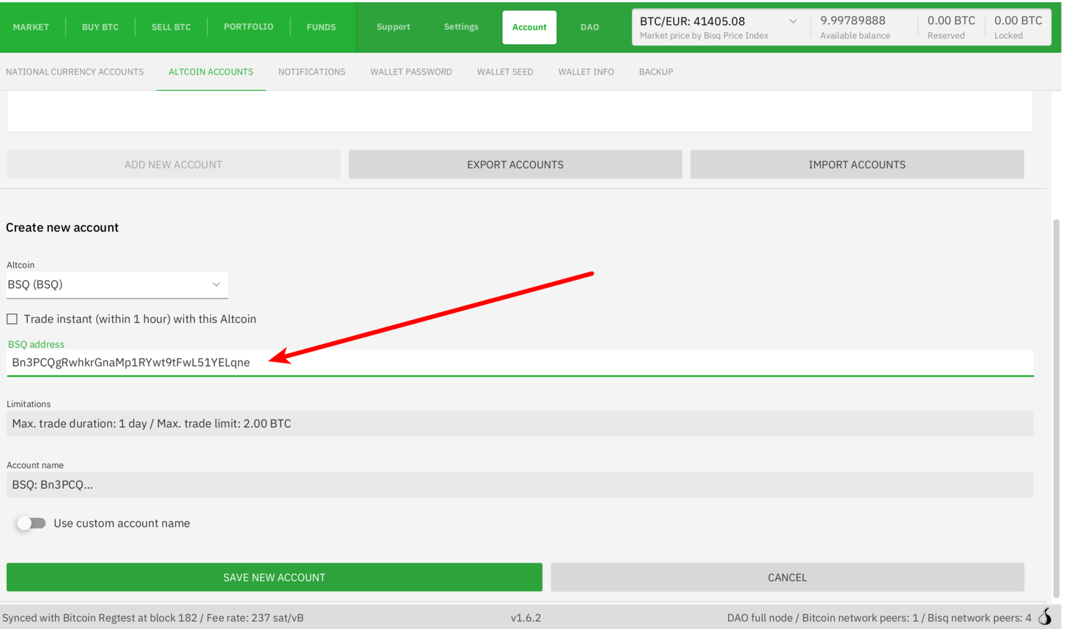Check the Trade instant with this Altcoin box
This screenshot has width=1068, height=629.
(12, 319)
